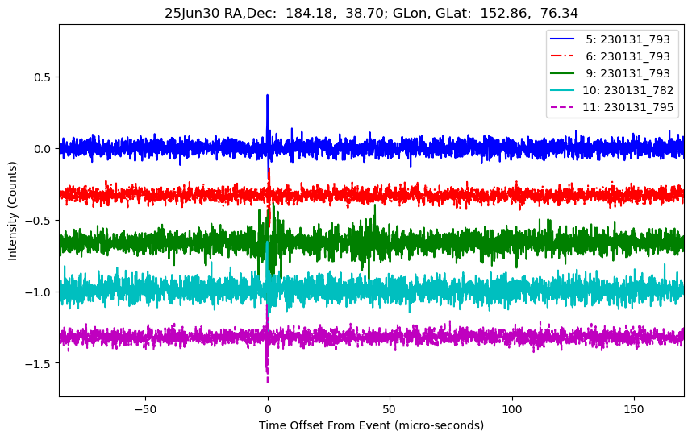Viewport: 692px width, 439px height.
Task: Click the x-axis tick label 0
Action: [x=268, y=409]
